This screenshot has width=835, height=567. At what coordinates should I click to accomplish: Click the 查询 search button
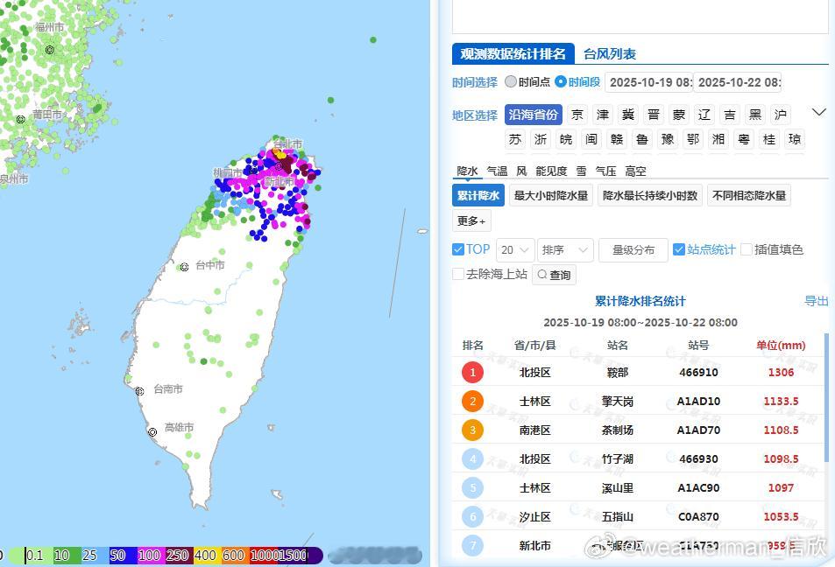click(x=554, y=275)
